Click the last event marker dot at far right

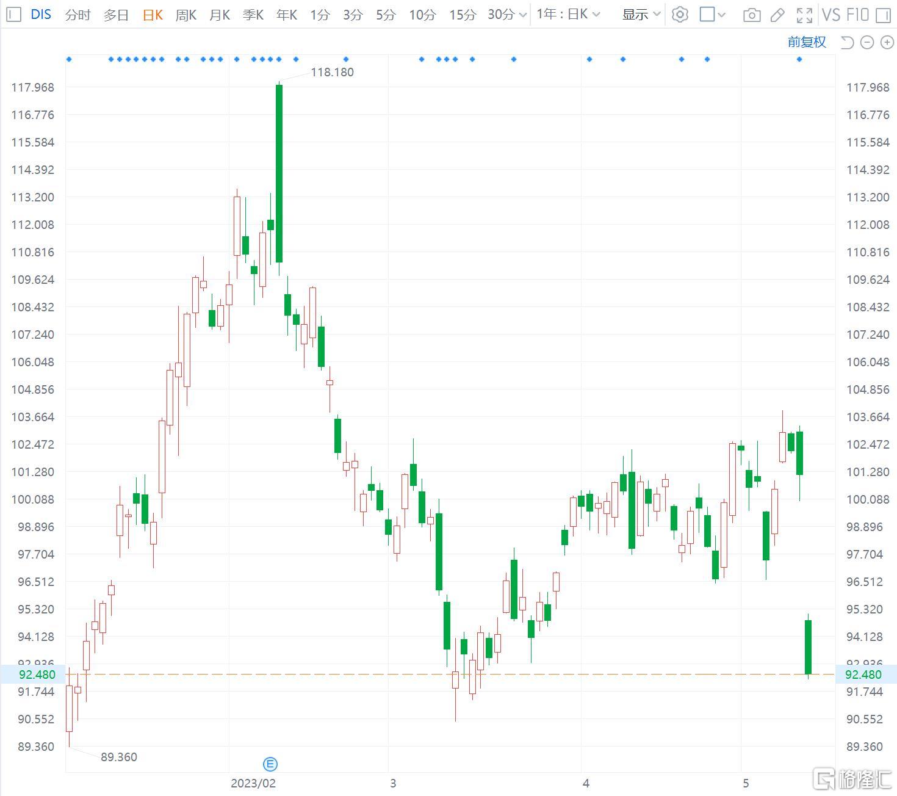799,59
